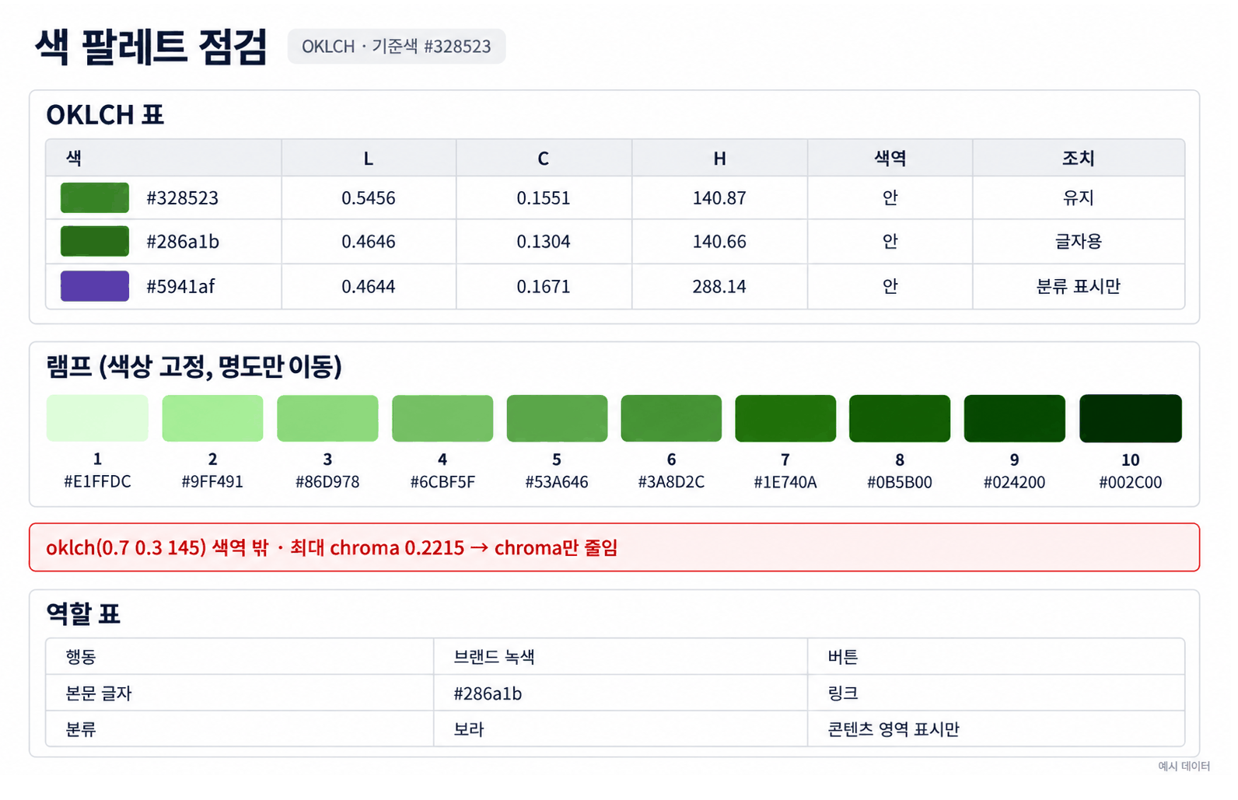Click the #328523 swatch in the OKLCH table

click(95, 197)
